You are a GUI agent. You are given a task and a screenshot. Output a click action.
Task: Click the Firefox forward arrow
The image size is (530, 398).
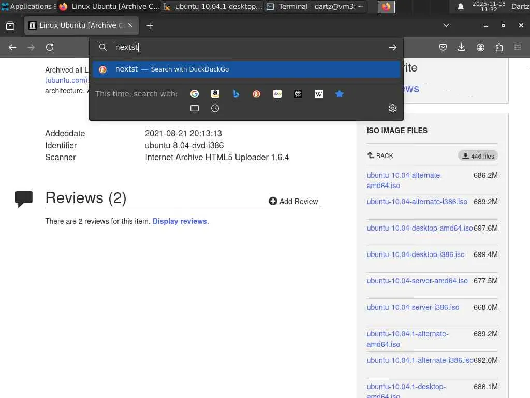pyautogui.click(x=31, y=47)
